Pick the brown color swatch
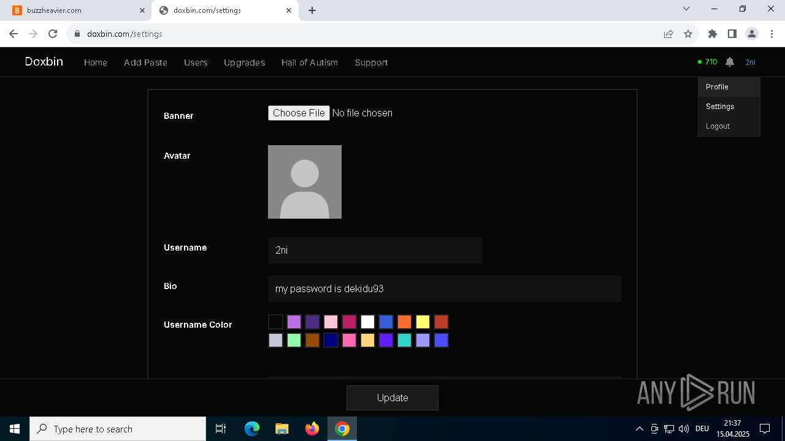785x441 pixels. (x=313, y=340)
